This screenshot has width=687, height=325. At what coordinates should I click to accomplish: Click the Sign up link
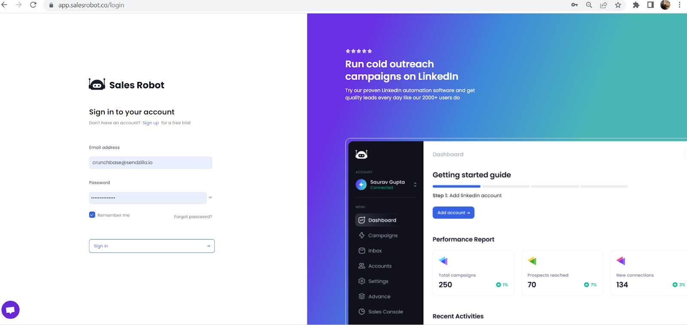click(151, 123)
